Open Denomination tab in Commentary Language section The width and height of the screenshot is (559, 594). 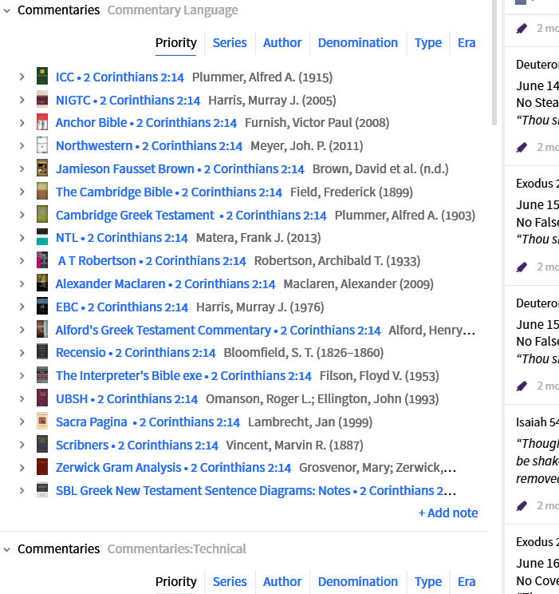click(358, 43)
